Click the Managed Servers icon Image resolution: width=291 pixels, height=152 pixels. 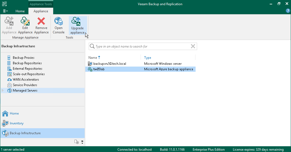click(x=9, y=90)
